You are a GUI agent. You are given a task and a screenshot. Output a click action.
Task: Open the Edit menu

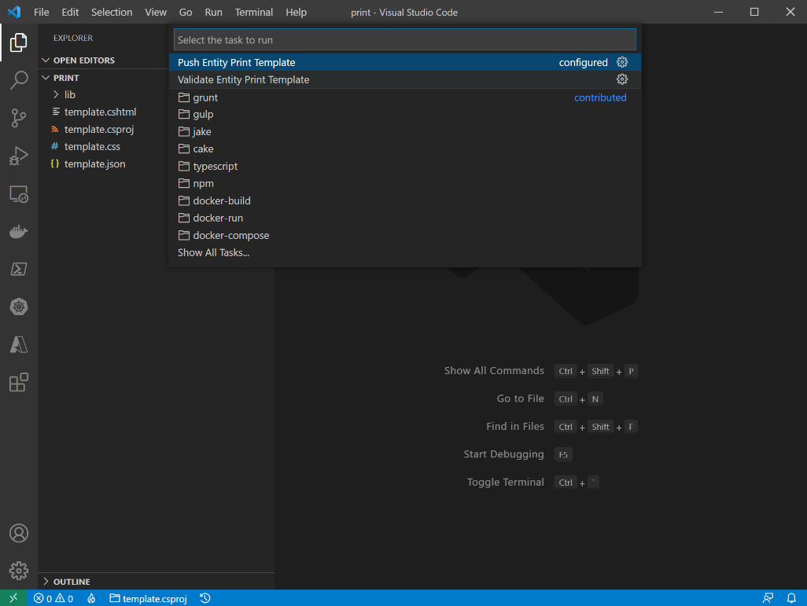click(70, 12)
